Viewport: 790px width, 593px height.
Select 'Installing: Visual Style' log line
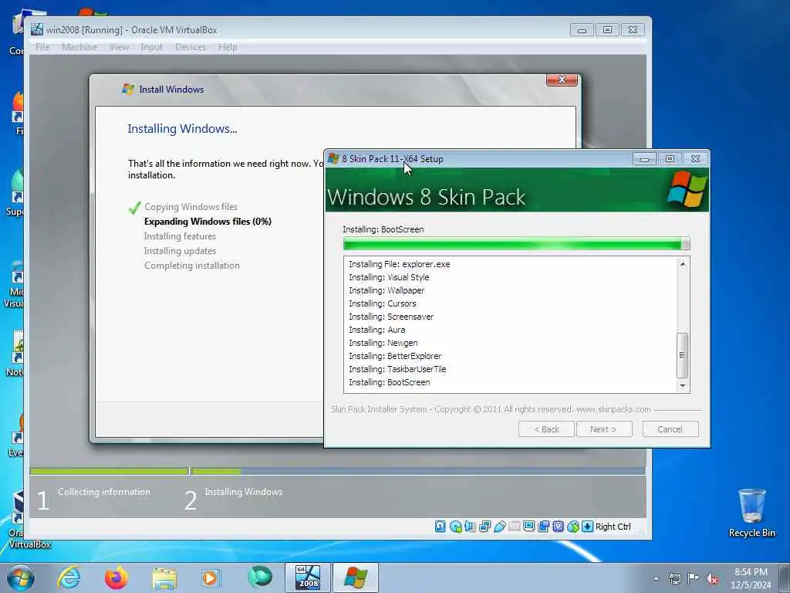click(x=389, y=277)
